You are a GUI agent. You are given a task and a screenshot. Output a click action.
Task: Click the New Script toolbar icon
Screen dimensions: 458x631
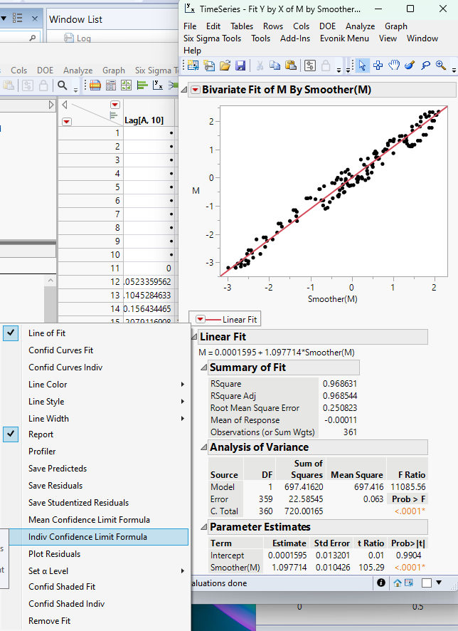tap(209, 66)
